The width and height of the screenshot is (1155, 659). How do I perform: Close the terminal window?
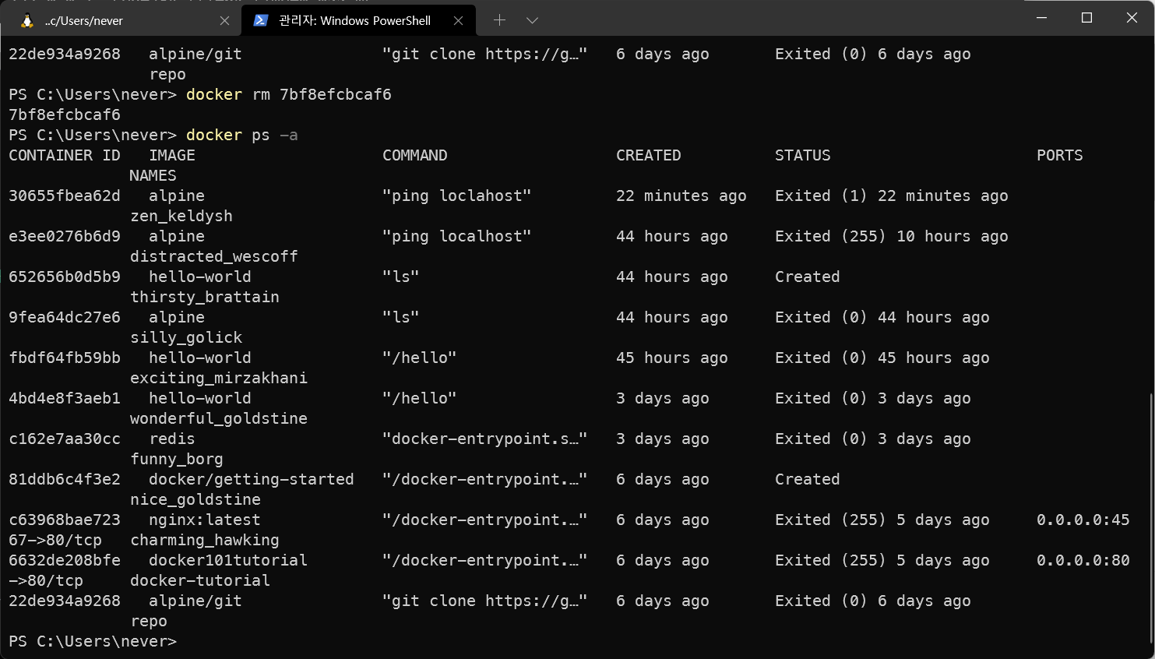pos(1132,18)
